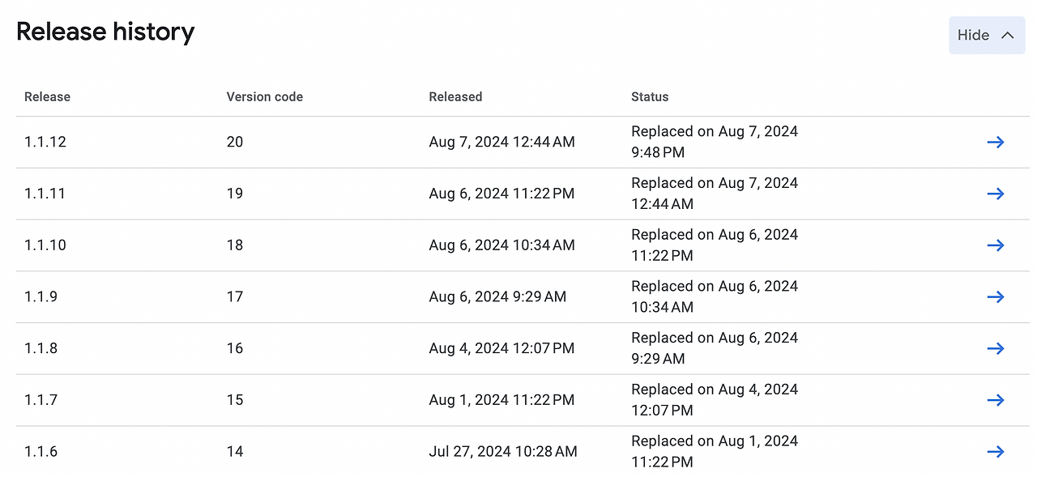Expand the row for release 1.1.9
This screenshot has width=1037, height=477.
[x=996, y=296]
